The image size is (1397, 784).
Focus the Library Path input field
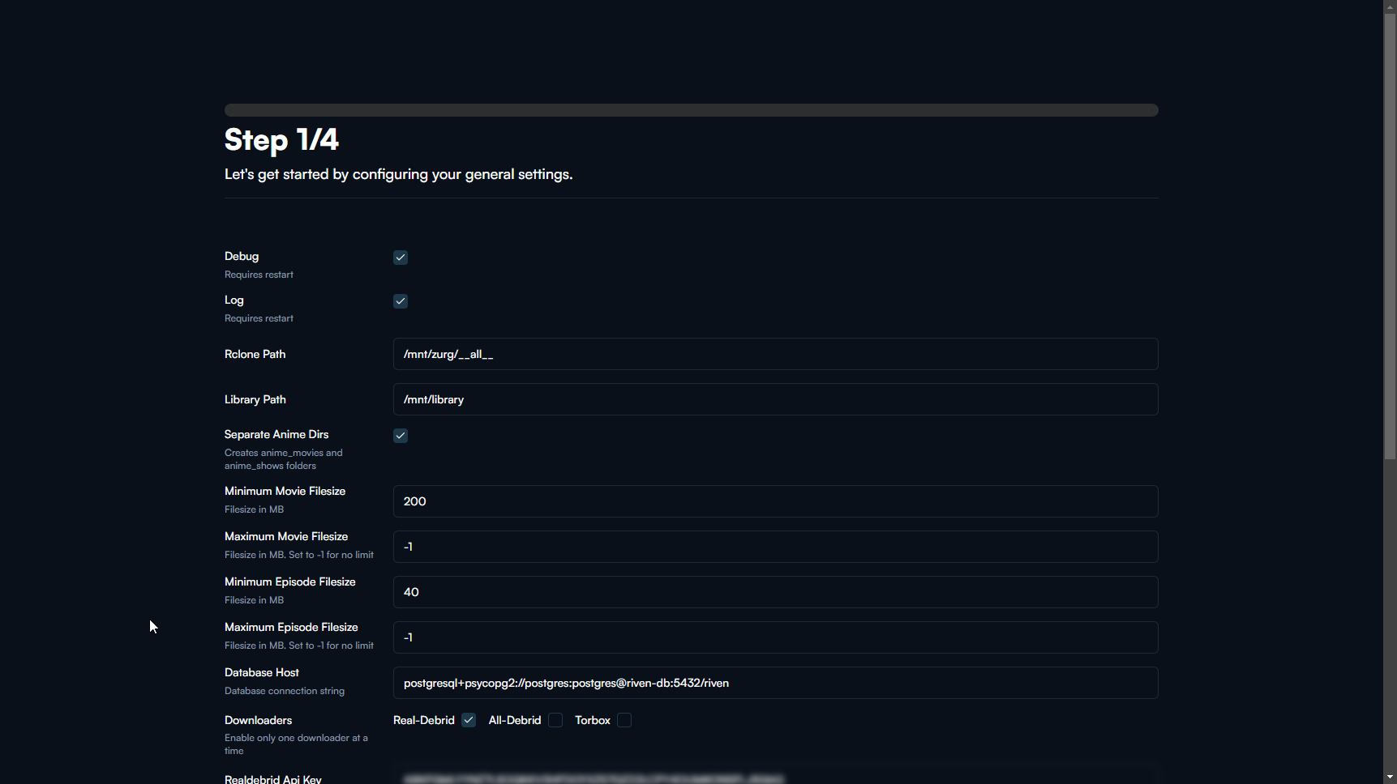(775, 399)
